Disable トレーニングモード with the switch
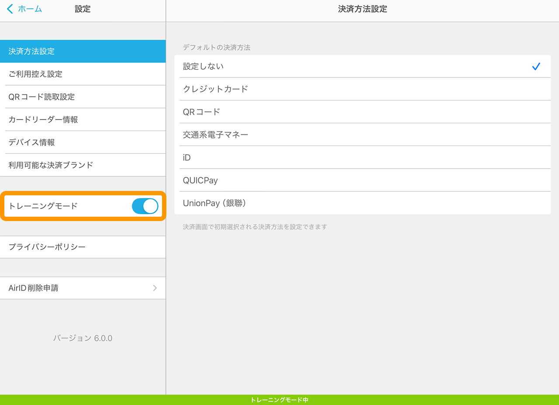 145,206
